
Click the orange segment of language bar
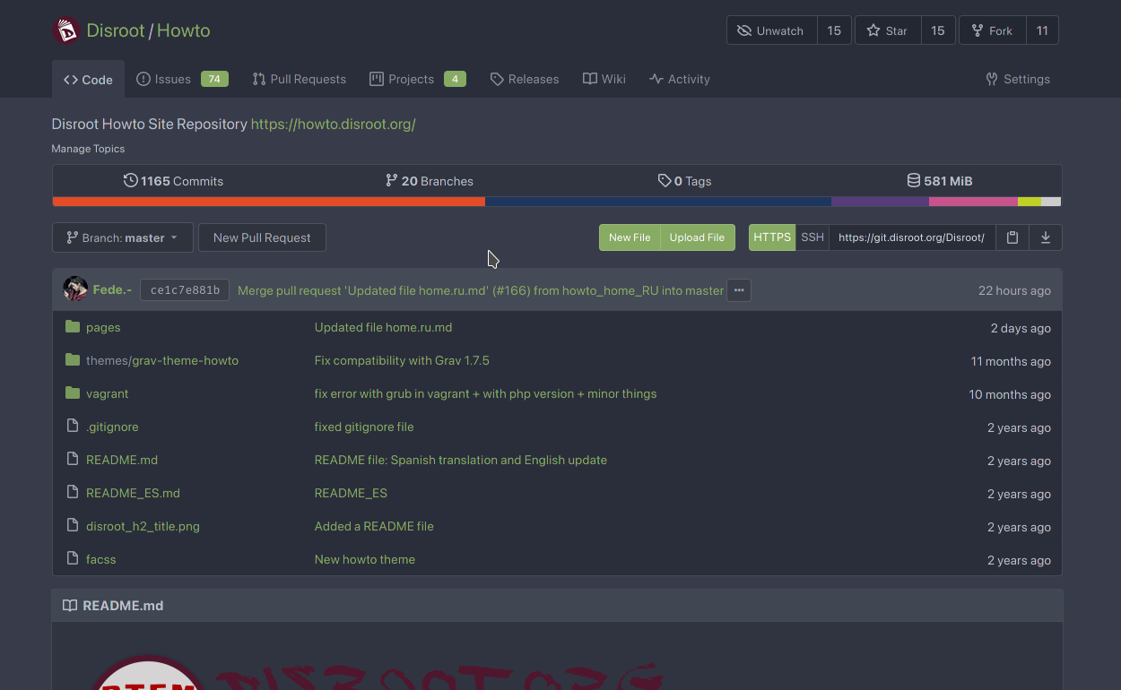[269, 202]
